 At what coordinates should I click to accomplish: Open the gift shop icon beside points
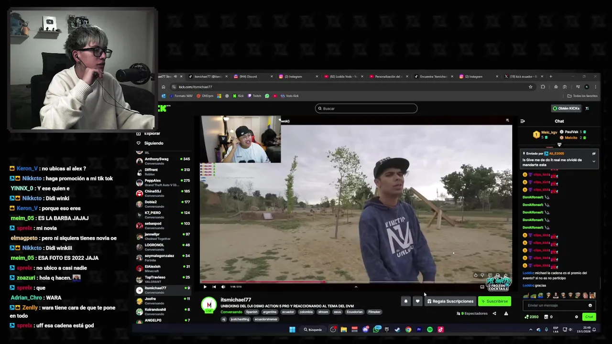(x=546, y=317)
